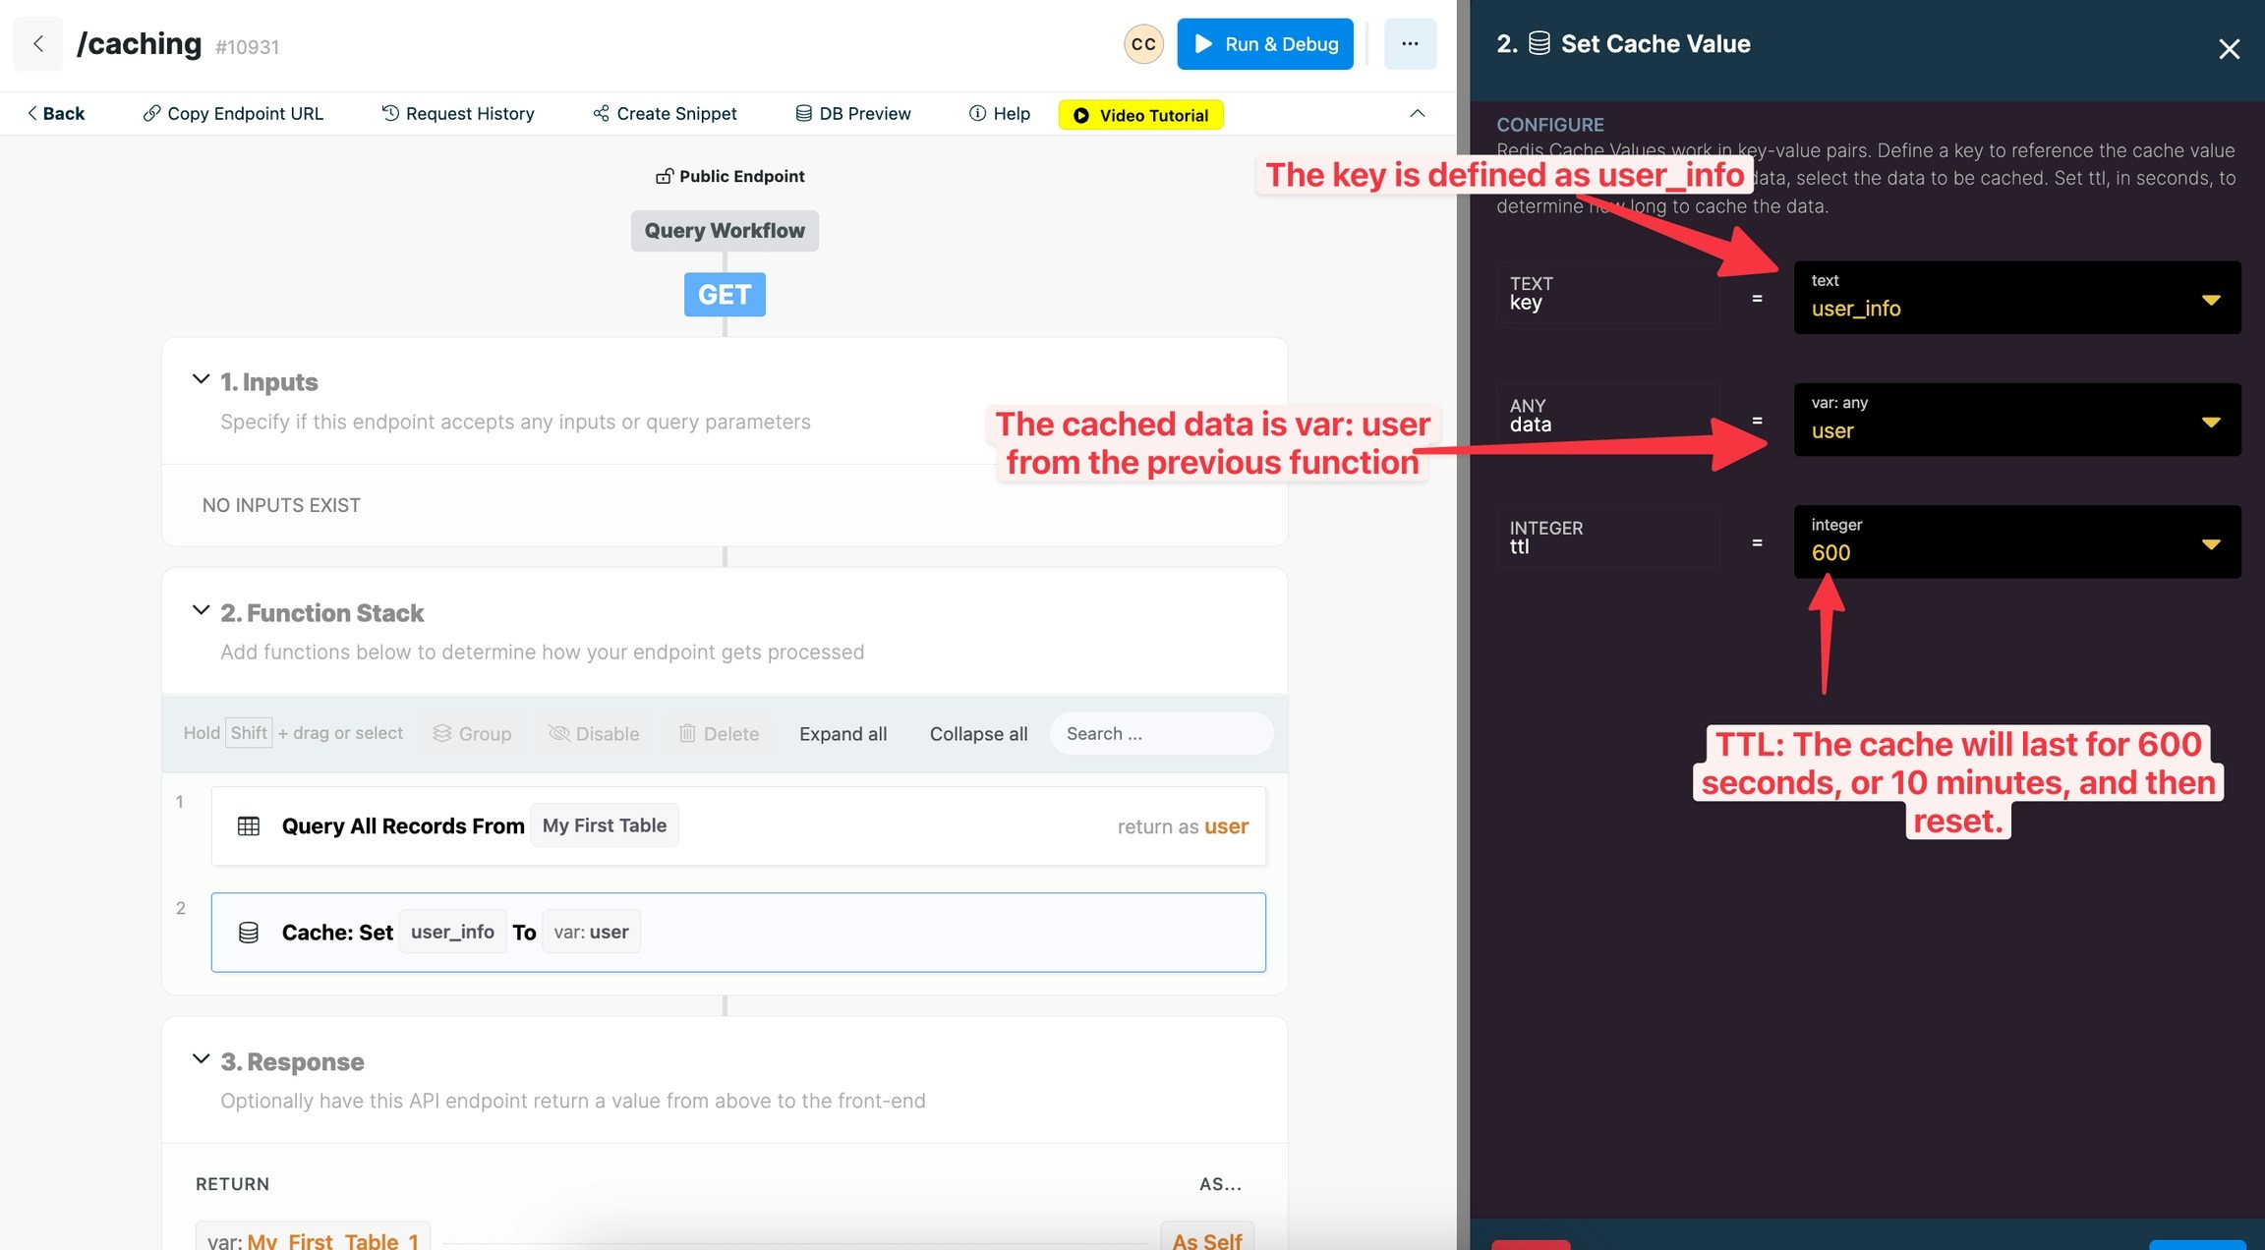This screenshot has width=2265, height=1250.
Task: Open the ttl integer dropdown showing 600
Action: [x=2209, y=543]
